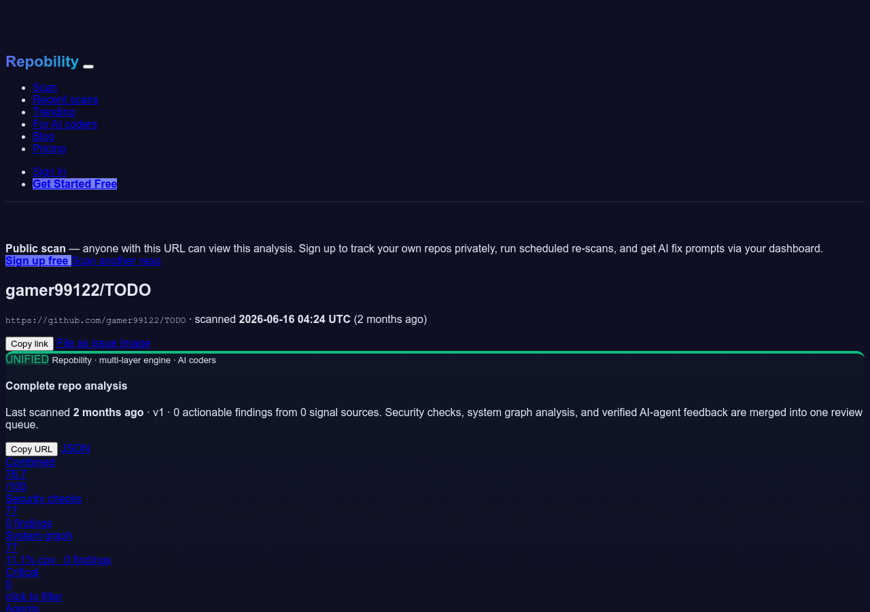This screenshot has width=870, height=612.
Task: Click the Copy link button
Action: pyautogui.click(x=29, y=343)
